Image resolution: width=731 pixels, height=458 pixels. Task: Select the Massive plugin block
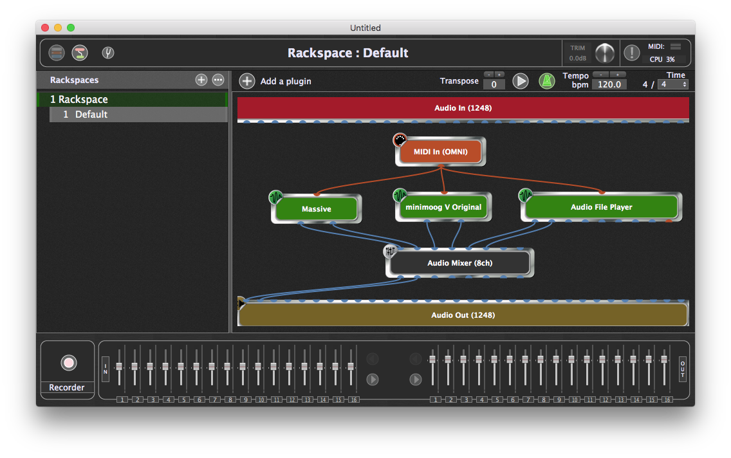317,208
